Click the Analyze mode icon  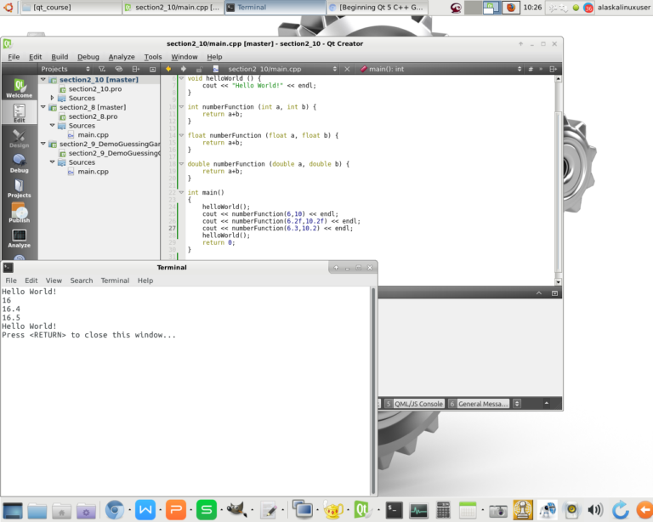coord(19,237)
